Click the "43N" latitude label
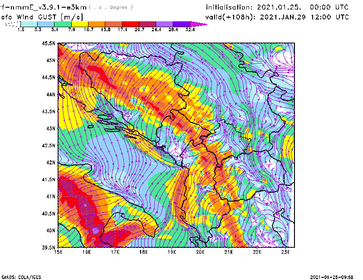Image resolution: width=363 pixels, height=280 pixels. (x=51, y=128)
